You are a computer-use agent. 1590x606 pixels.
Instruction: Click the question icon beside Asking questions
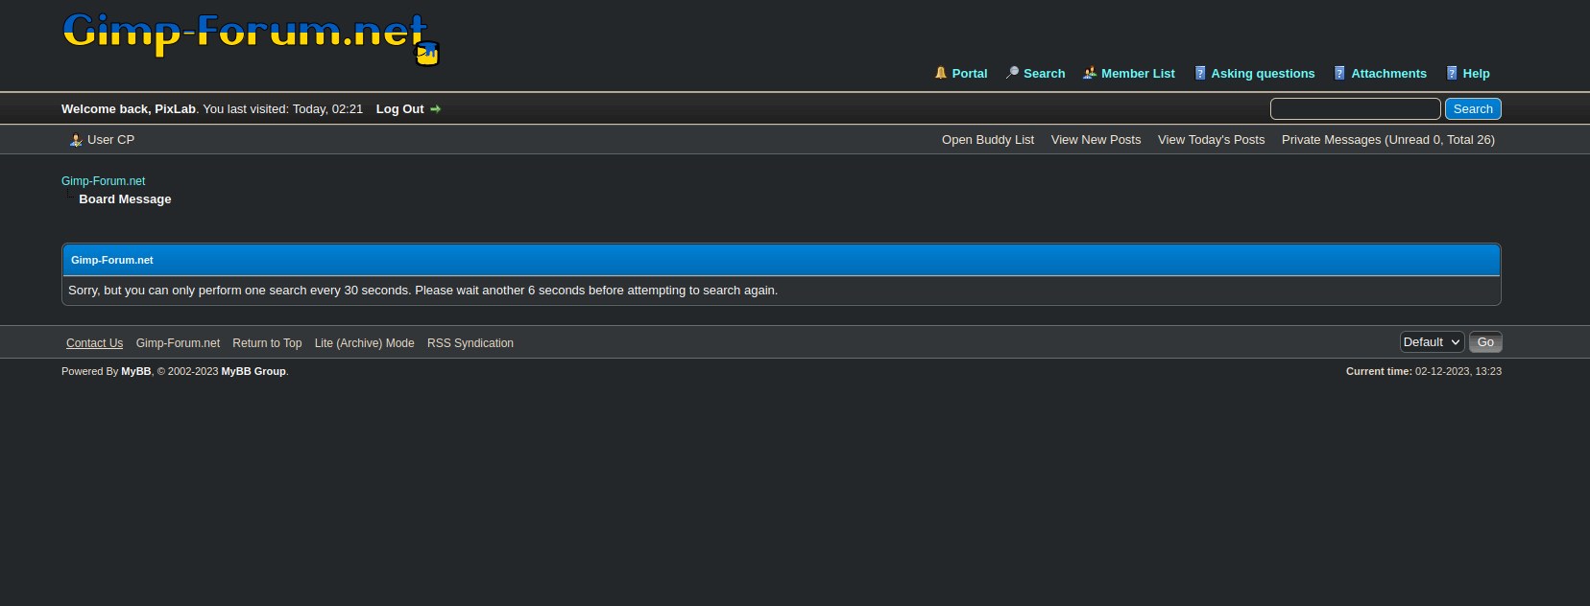click(1200, 73)
